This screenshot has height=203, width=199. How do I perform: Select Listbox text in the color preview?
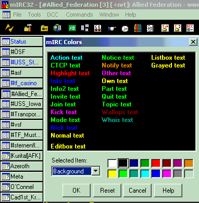pos(168,58)
